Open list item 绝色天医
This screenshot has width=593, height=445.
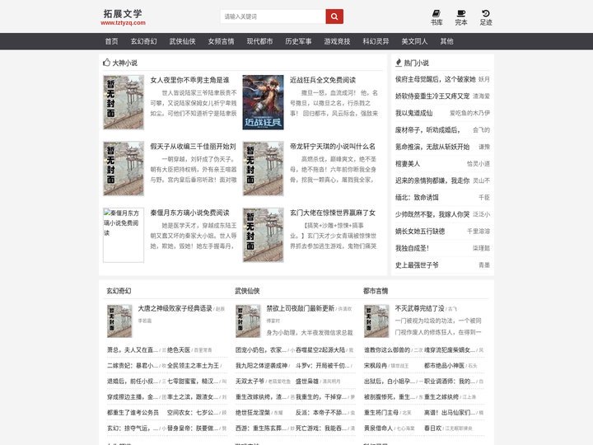click(179, 350)
